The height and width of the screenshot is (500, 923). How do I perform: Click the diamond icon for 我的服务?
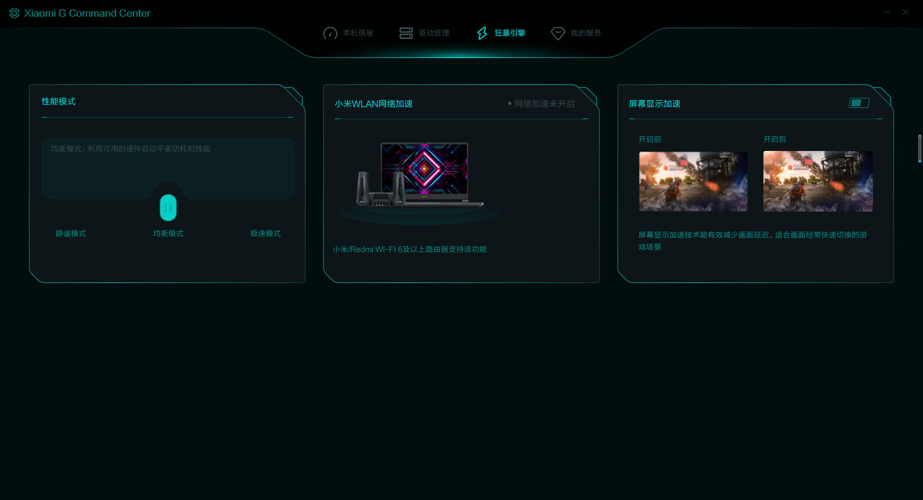[558, 33]
